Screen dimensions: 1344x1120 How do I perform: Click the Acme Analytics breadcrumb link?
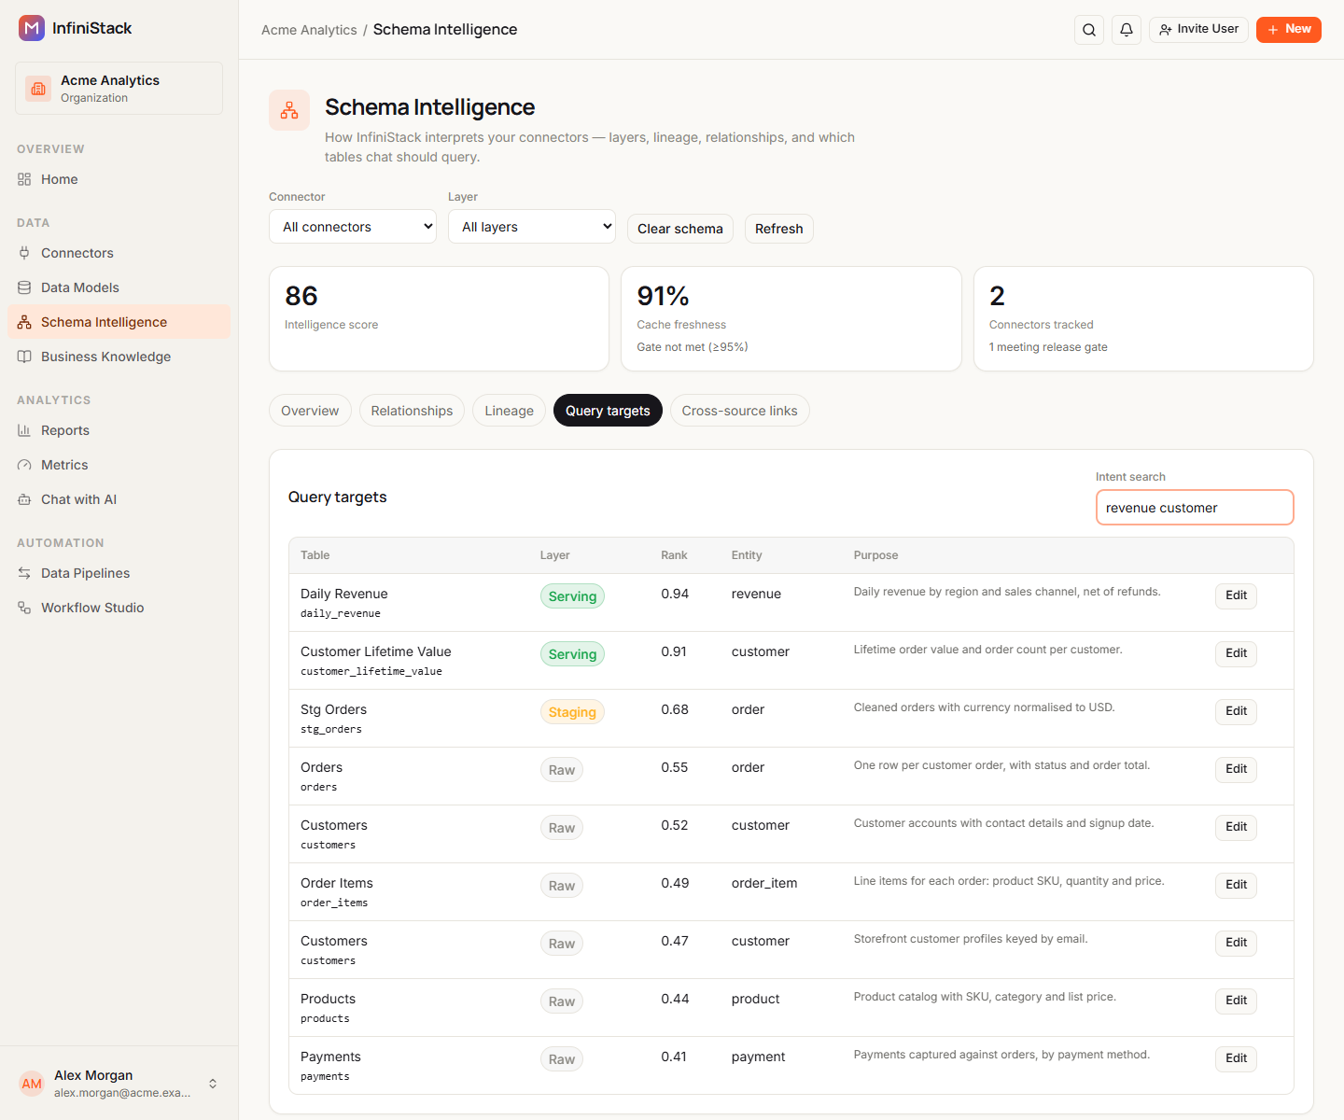click(x=309, y=30)
